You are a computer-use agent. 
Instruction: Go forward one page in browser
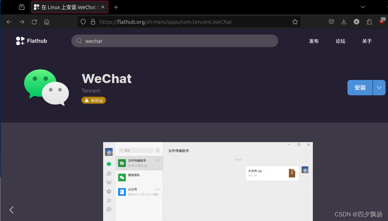point(22,22)
